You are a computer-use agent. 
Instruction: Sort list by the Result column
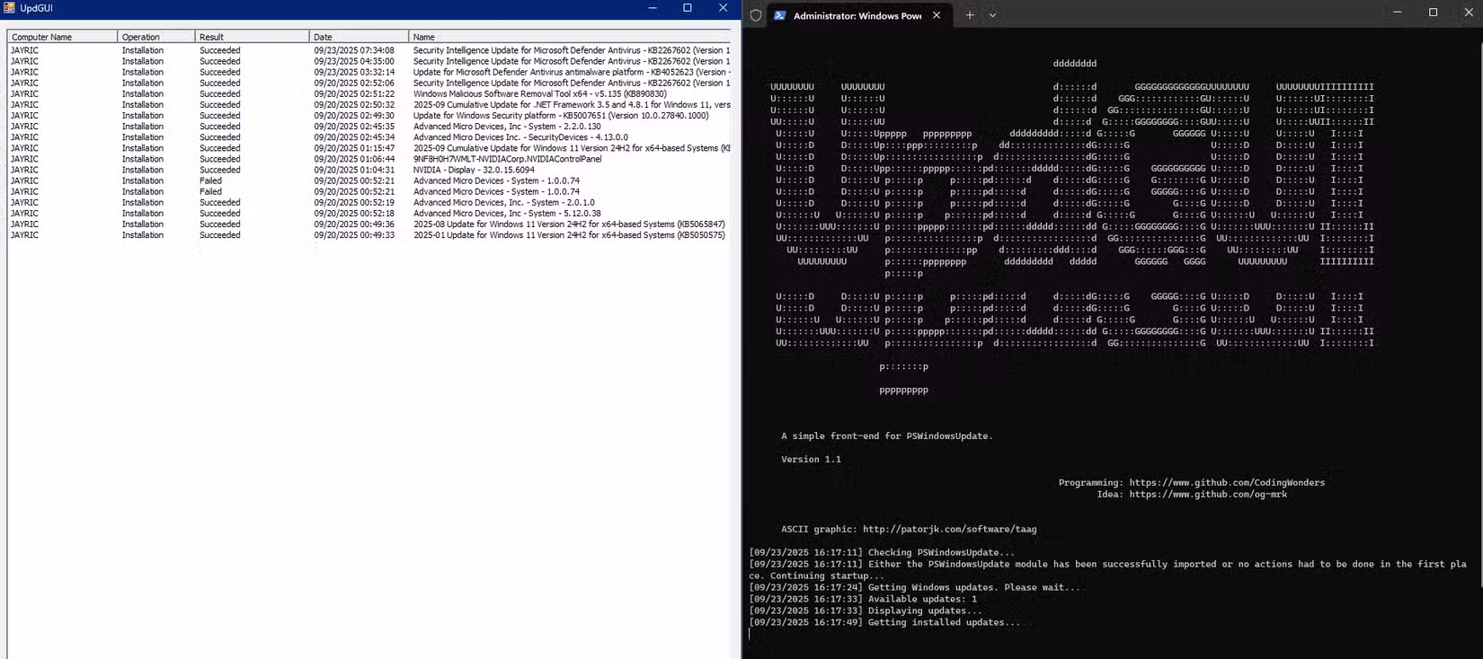point(252,37)
